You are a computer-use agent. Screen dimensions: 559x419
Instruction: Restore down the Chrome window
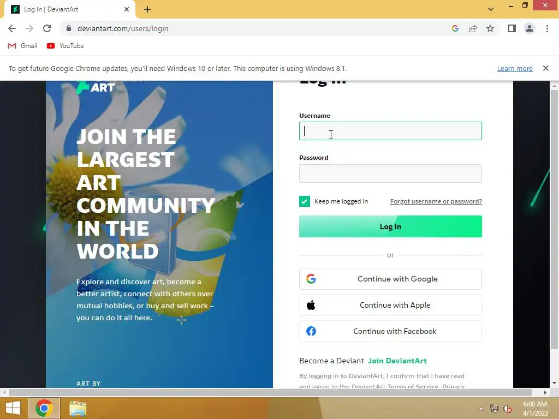tap(525, 5)
